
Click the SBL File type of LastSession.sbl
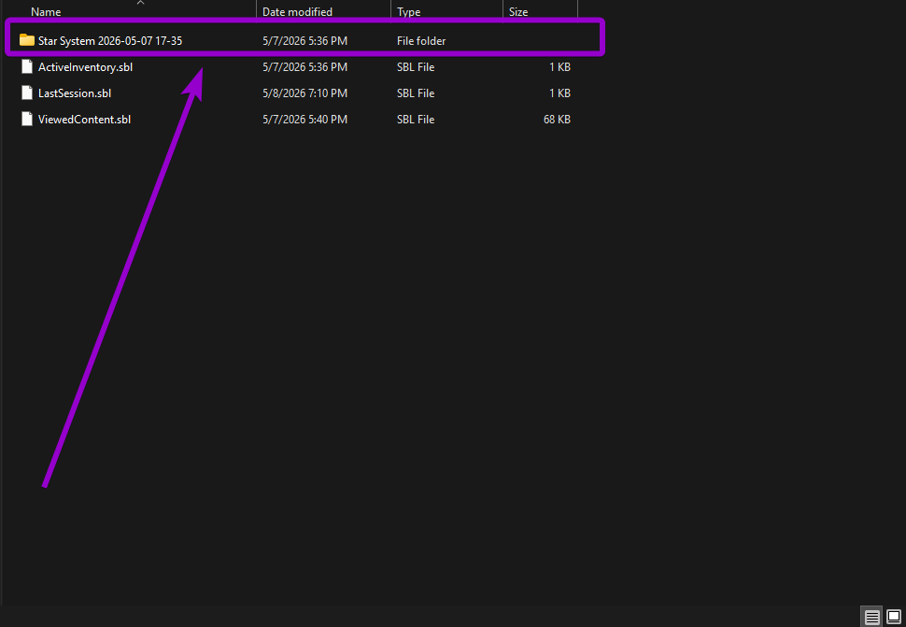tap(416, 93)
